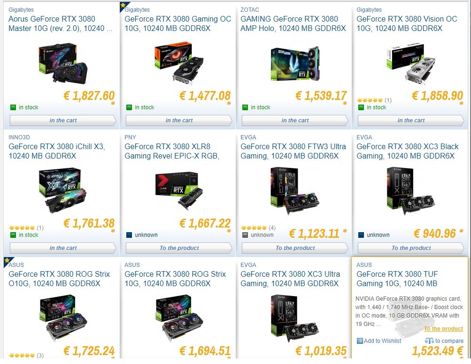Viewport: 471px width, 364px height.
Task: Open To the product for EVGA XC3 Black
Action: pos(411,248)
